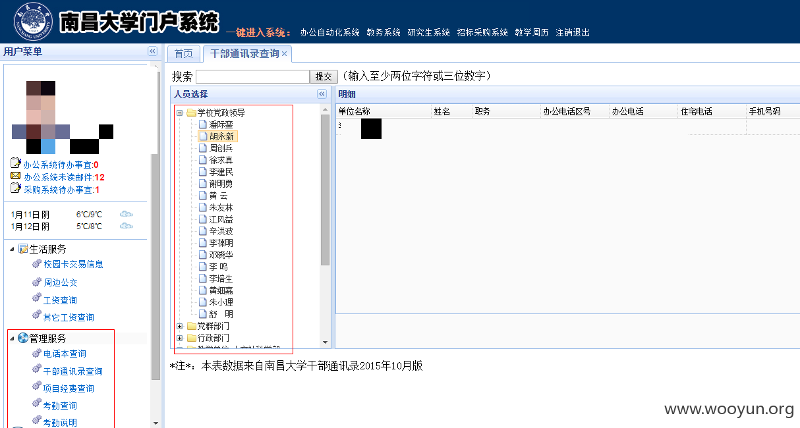Click the tree panel scroll-down arrow
The width and height of the screenshot is (800, 428).
[326, 342]
